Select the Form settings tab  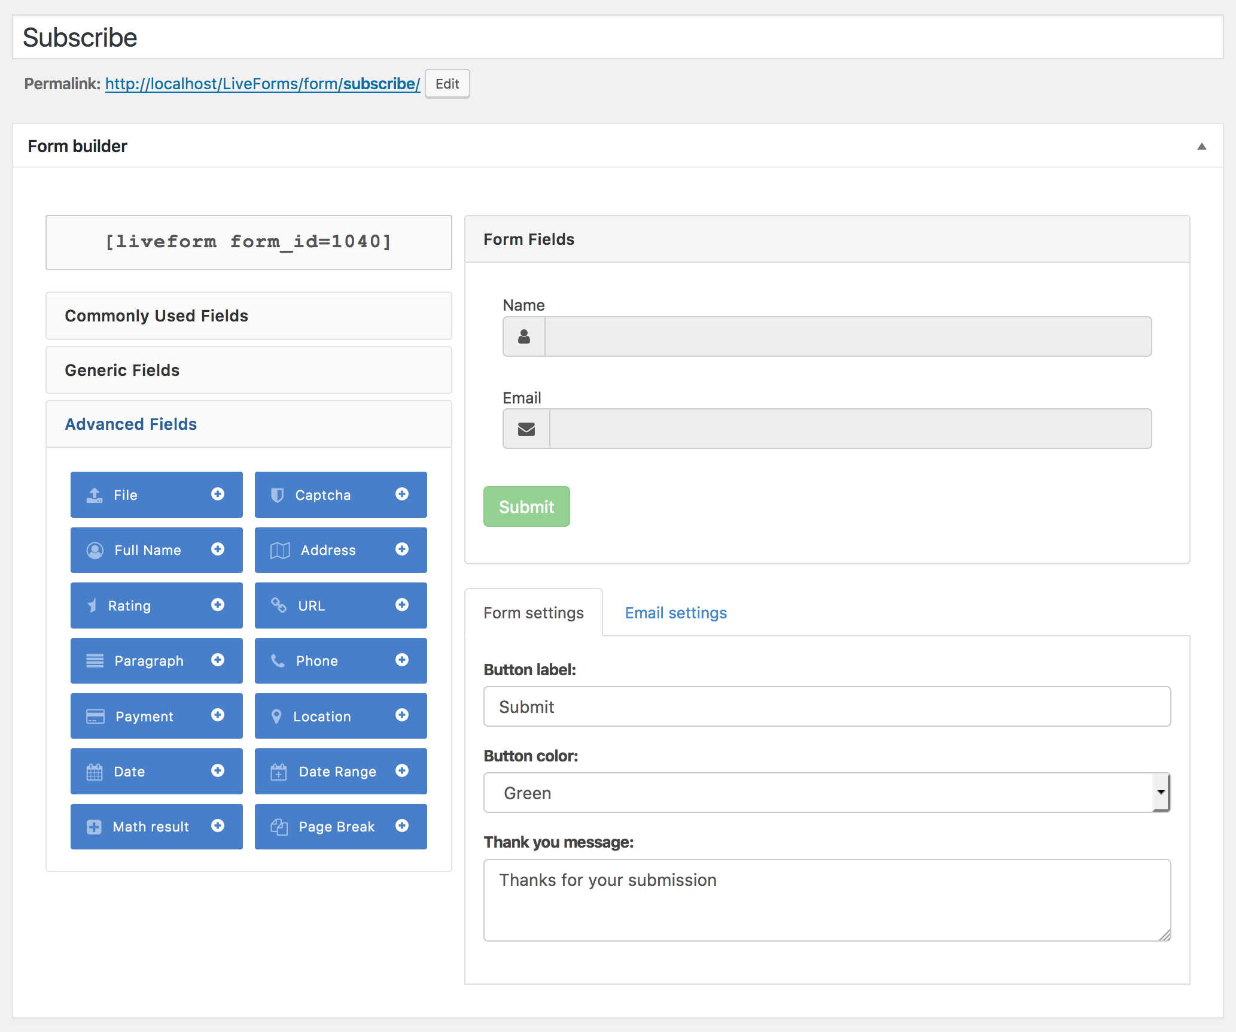point(534,613)
